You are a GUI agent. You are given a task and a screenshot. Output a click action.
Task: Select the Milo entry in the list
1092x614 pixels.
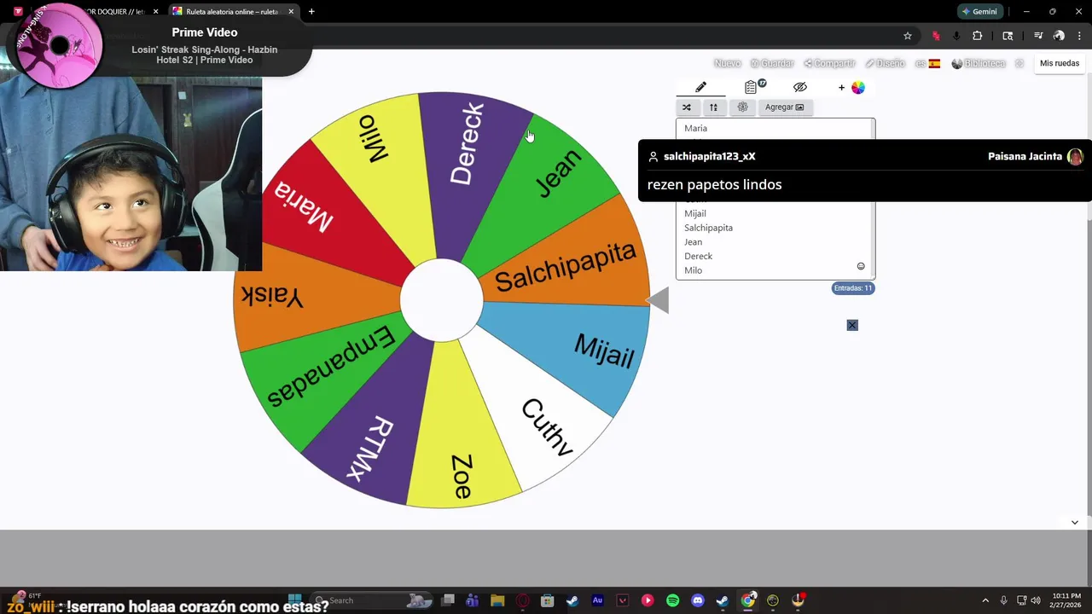tap(693, 270)
